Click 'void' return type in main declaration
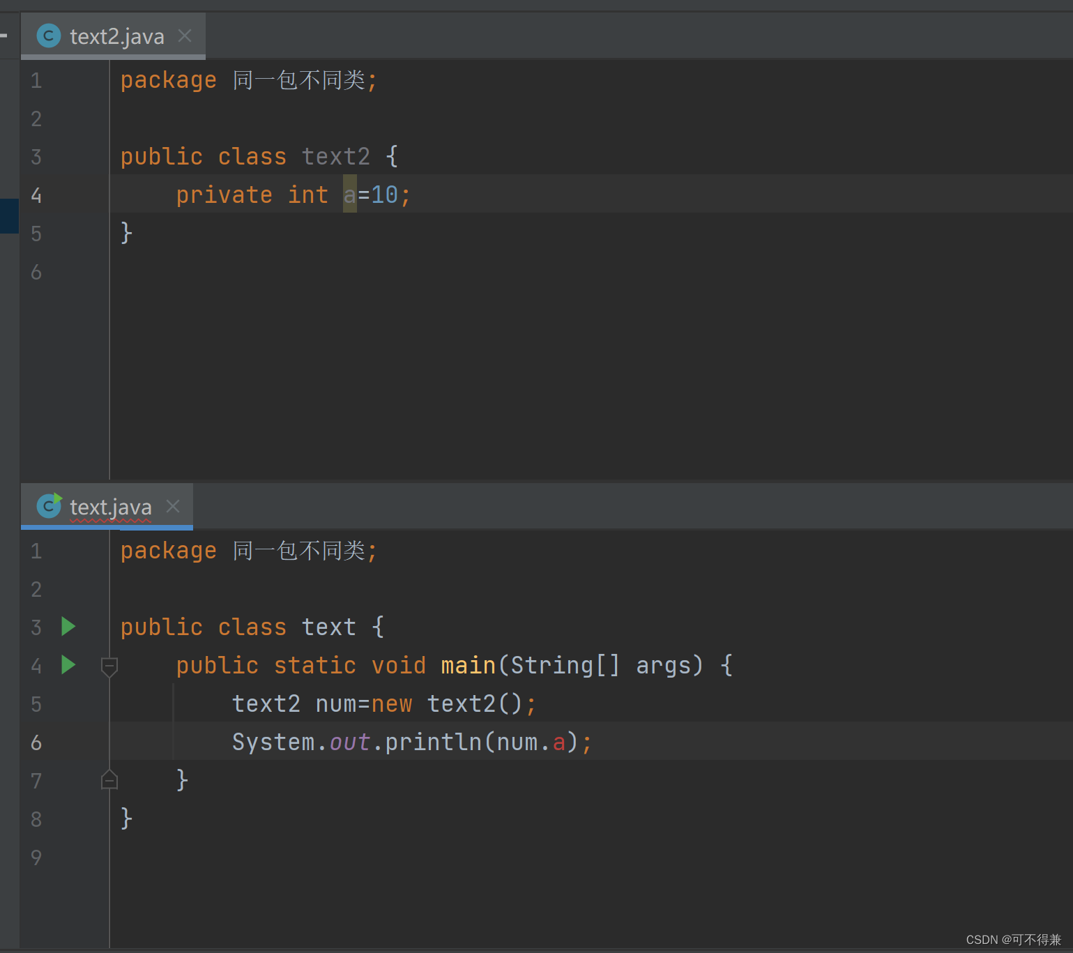Image resolution: width=1073 pixels, height=953 pixels. click(398, 665)
